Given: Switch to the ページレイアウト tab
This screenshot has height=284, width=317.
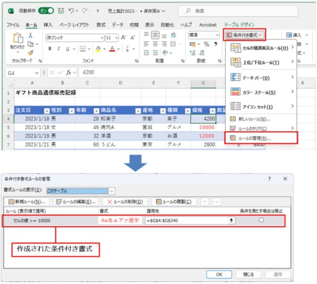Looking at the screenshot, I should click(74, 25).
